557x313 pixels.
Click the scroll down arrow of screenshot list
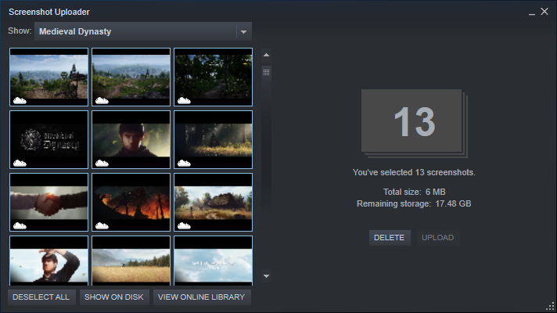pyautogui.click(x=266, y=276)
